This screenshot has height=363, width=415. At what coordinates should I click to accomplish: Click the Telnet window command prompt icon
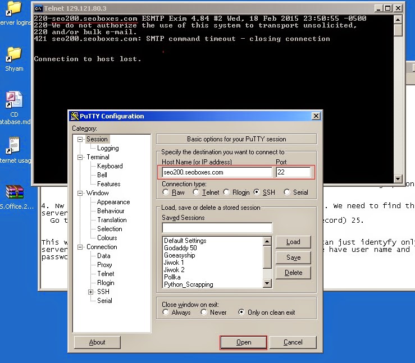[38, 9]
